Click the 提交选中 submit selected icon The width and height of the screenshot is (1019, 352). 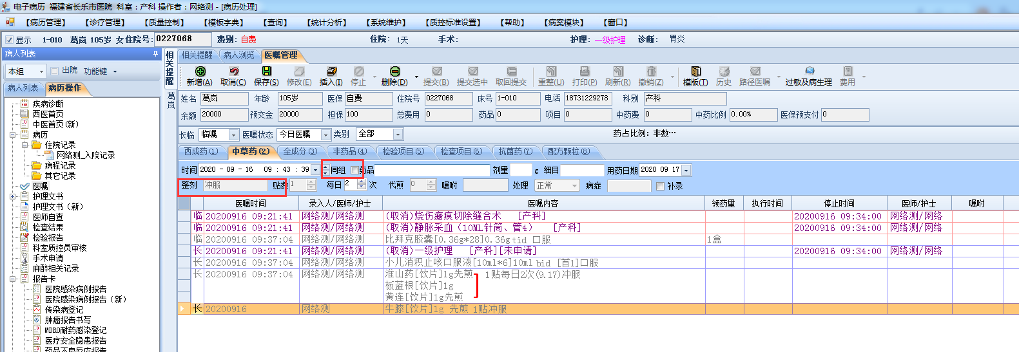472,71
